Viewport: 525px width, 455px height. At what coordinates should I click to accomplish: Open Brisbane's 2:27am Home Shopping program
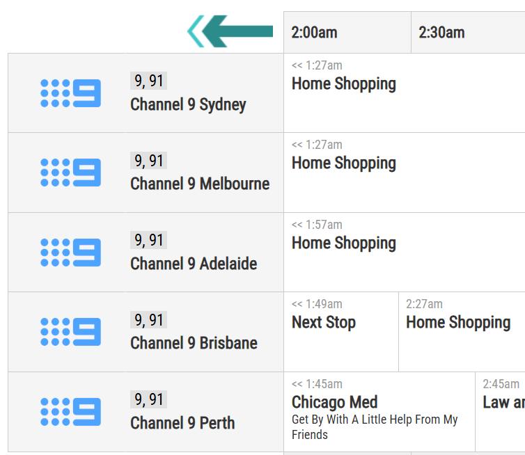(x=462, y=332)
